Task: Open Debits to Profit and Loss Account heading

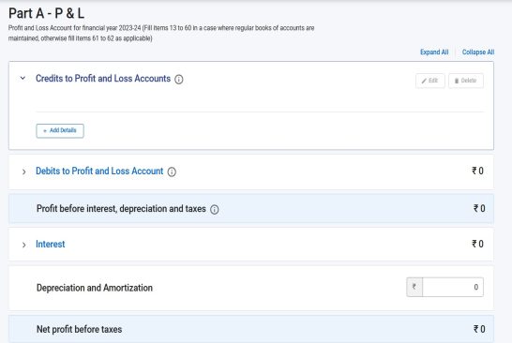Action: pos(99,171)
